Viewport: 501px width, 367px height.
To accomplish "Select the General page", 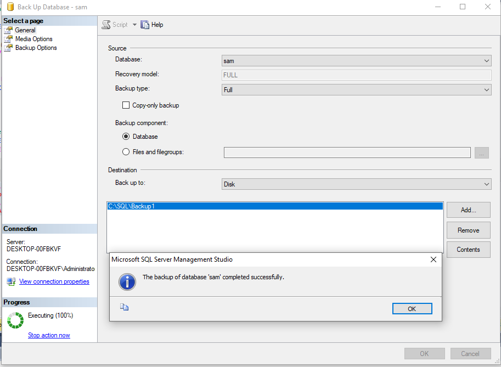I will click(25, 30).
